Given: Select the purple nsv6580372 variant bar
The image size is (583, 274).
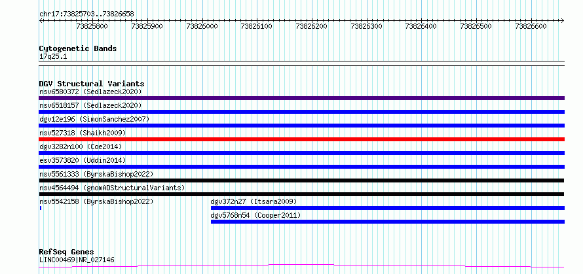Looking at the screenshot, I should (x=301, y=98).
